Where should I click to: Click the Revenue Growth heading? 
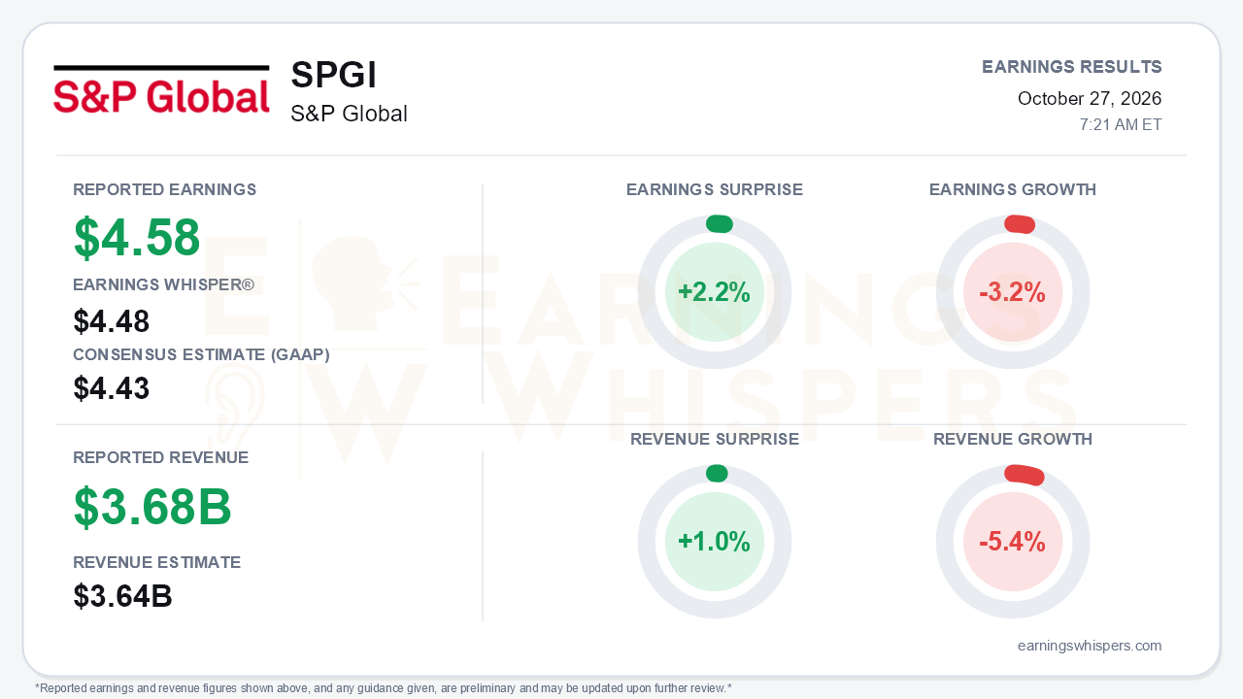coord(1013,439)
